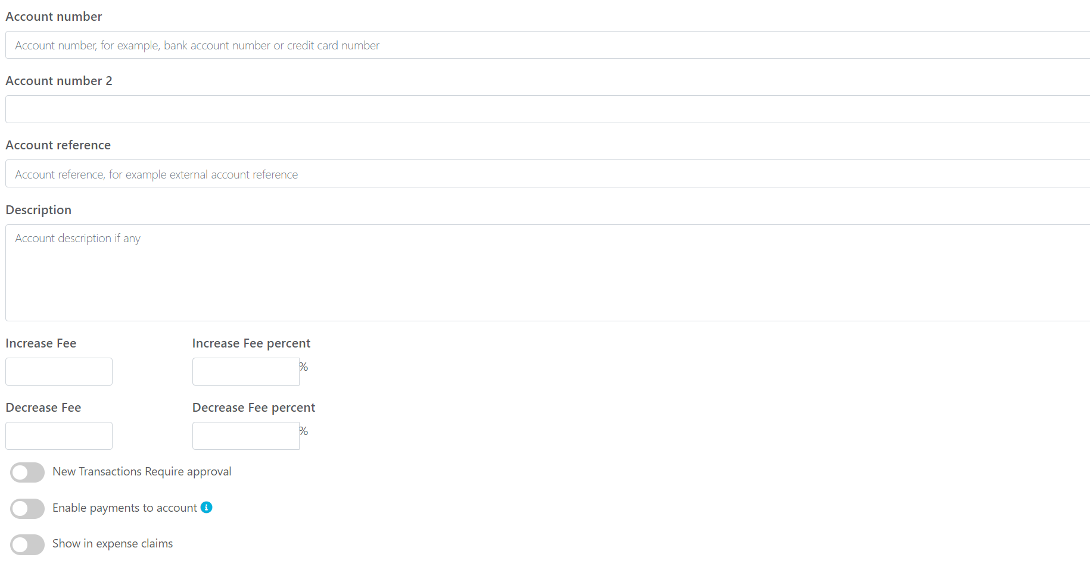Focus the Increase Fee input box
The image size is (1090, 576).
coord(59,371)
